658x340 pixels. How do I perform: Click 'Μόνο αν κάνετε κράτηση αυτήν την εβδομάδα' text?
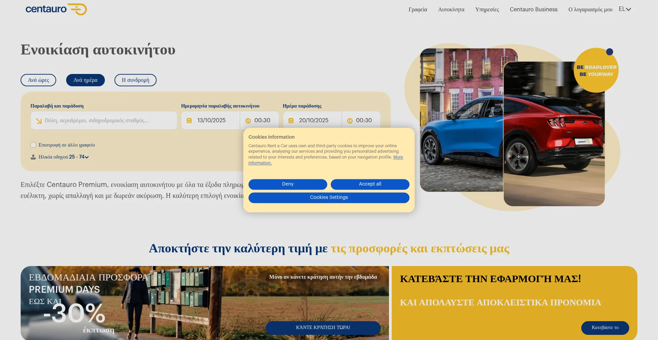tap(323, 277)
